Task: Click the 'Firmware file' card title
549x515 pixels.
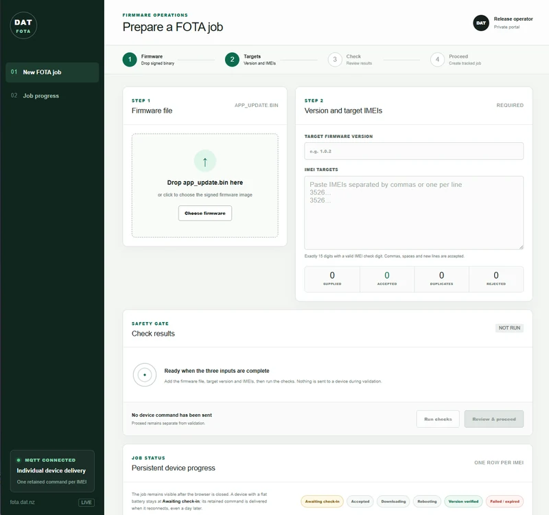Action: coord(152,111)
